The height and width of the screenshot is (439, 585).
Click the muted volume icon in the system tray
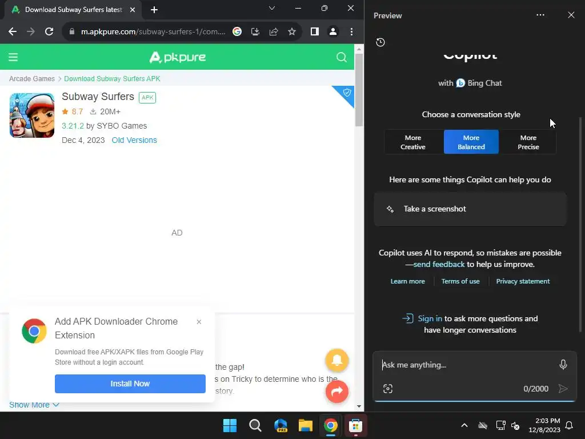pyautogui.click(x=516, y=425)
